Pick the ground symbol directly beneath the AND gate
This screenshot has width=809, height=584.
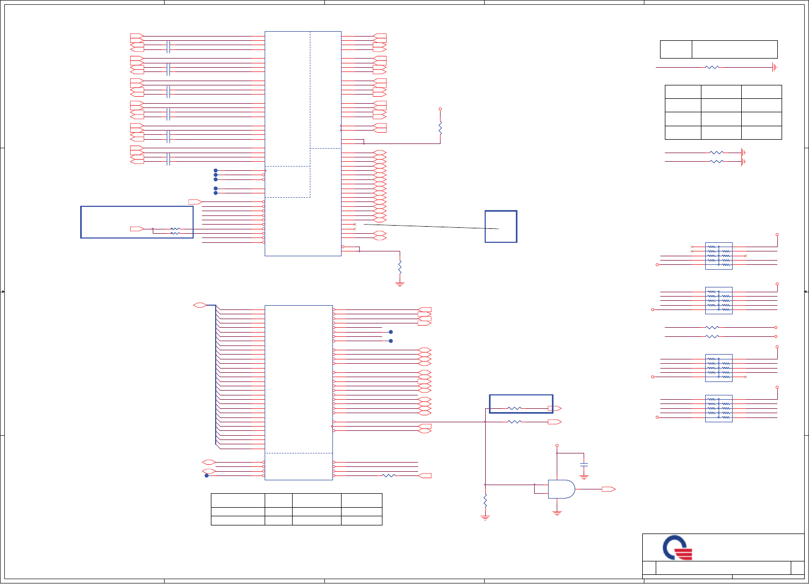coord(557,514)
